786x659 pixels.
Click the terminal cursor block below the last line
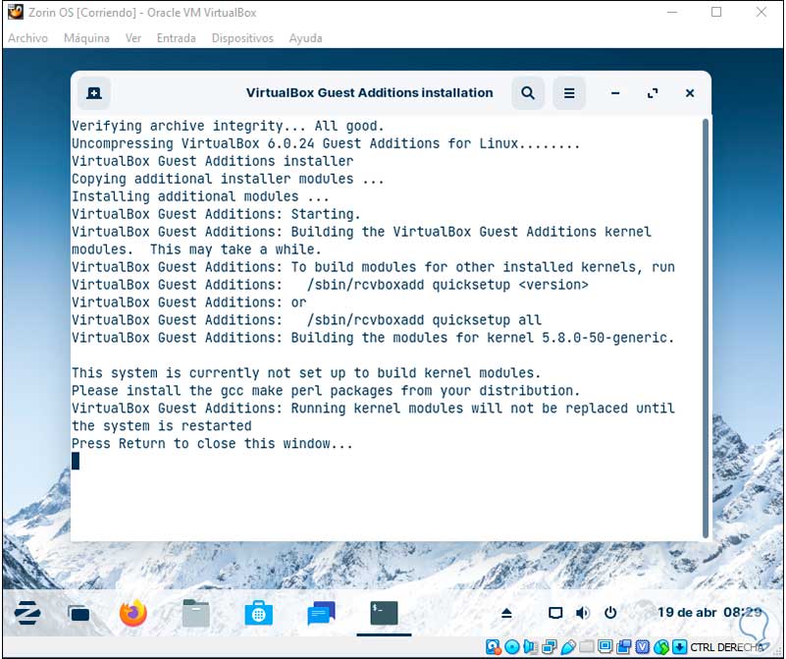(76, 461)
